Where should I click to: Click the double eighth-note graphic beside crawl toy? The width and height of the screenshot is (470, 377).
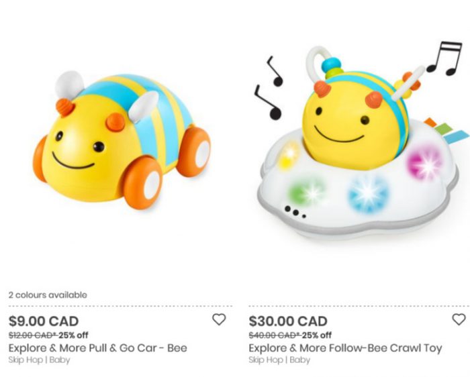[x=444, y=58]
